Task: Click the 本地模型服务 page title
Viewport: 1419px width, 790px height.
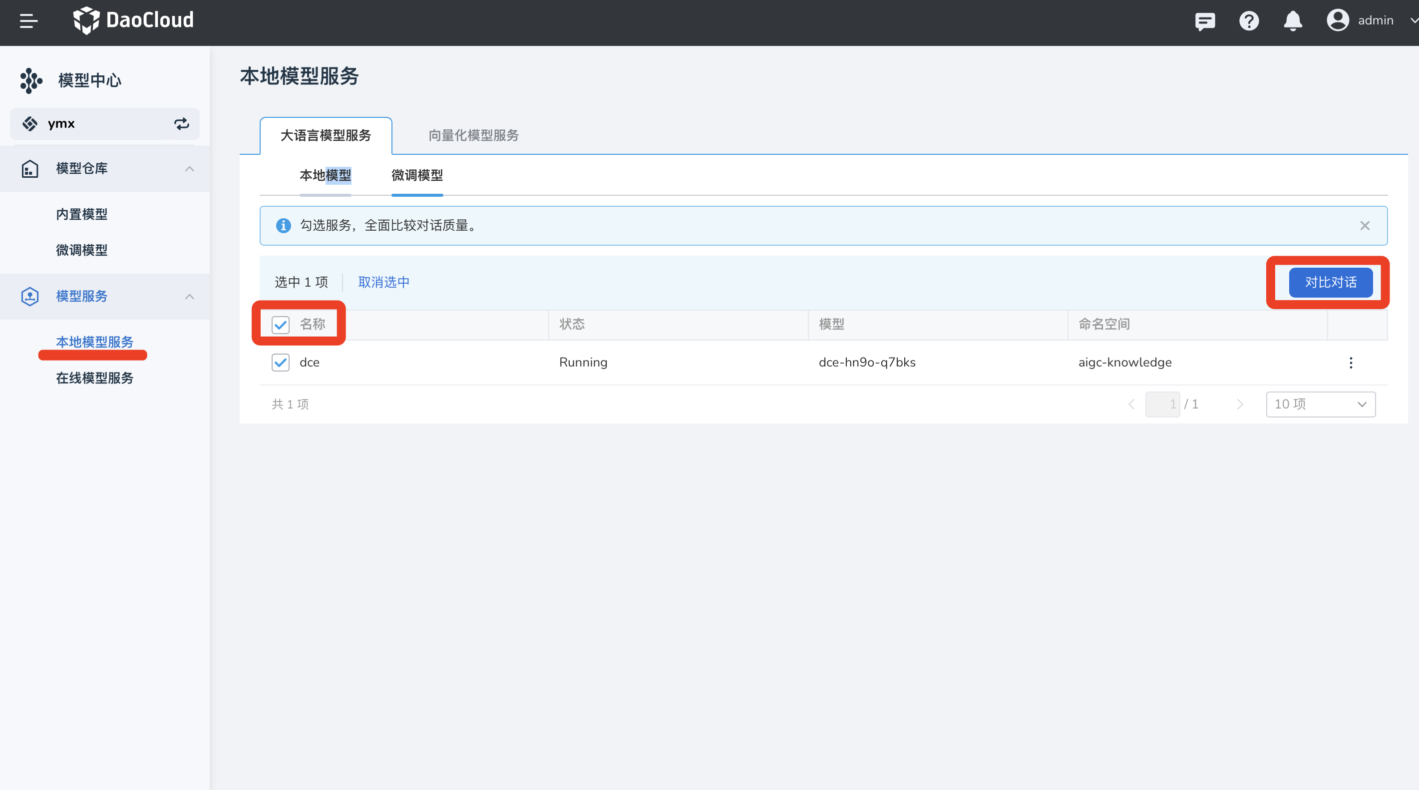Action: pyautogui.click(x=299, y=76)
